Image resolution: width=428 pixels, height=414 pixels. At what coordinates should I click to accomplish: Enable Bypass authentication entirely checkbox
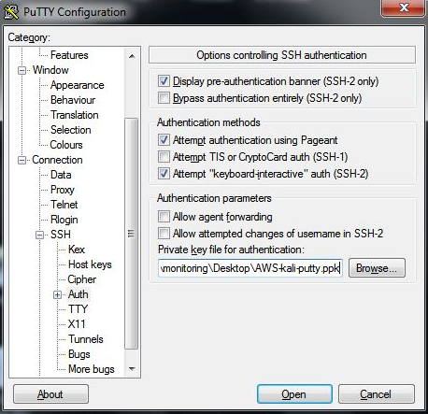[x=164, y=97]
